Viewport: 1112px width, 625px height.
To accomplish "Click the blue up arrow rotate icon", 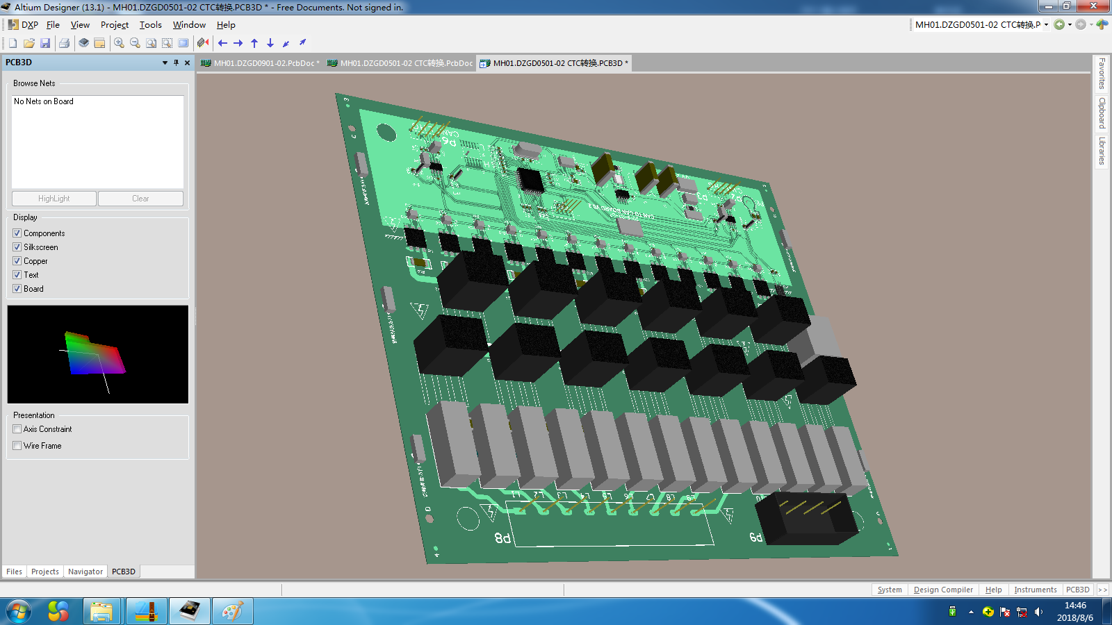I will [x=254, y=43].
